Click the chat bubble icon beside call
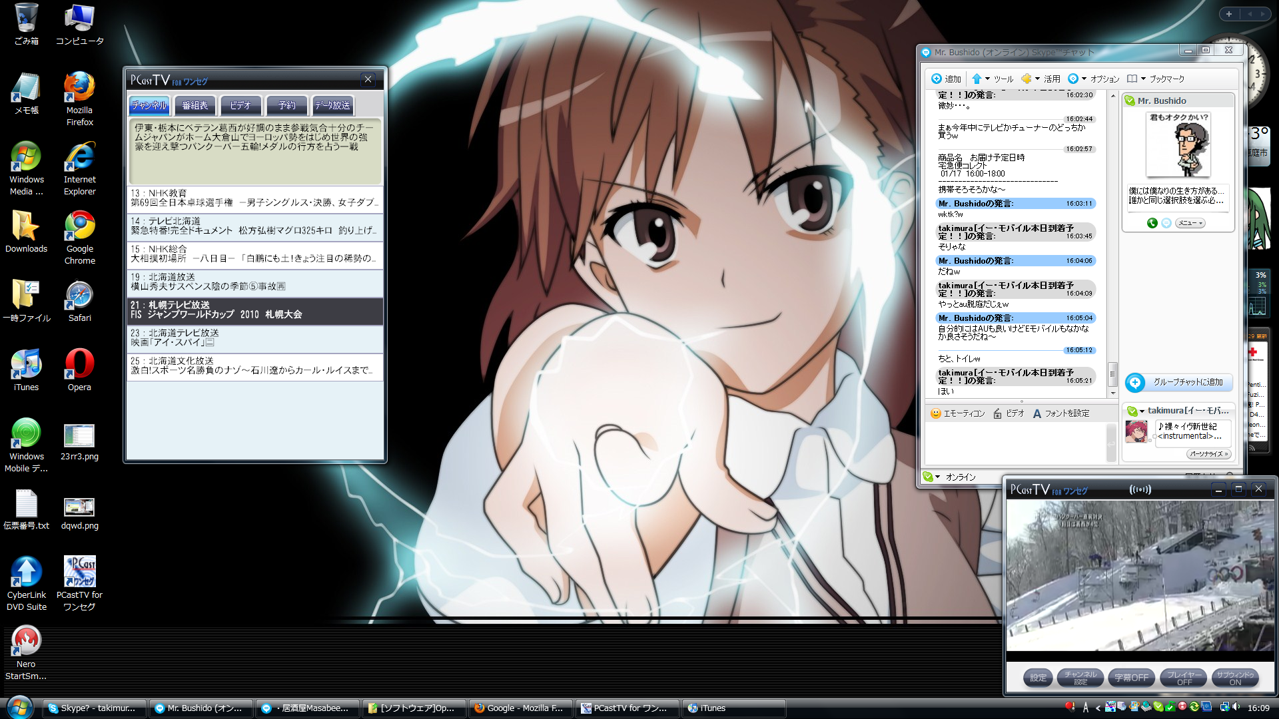Screen dimensions: 1279x719 pyautogui.click(x=1166, y=223)
